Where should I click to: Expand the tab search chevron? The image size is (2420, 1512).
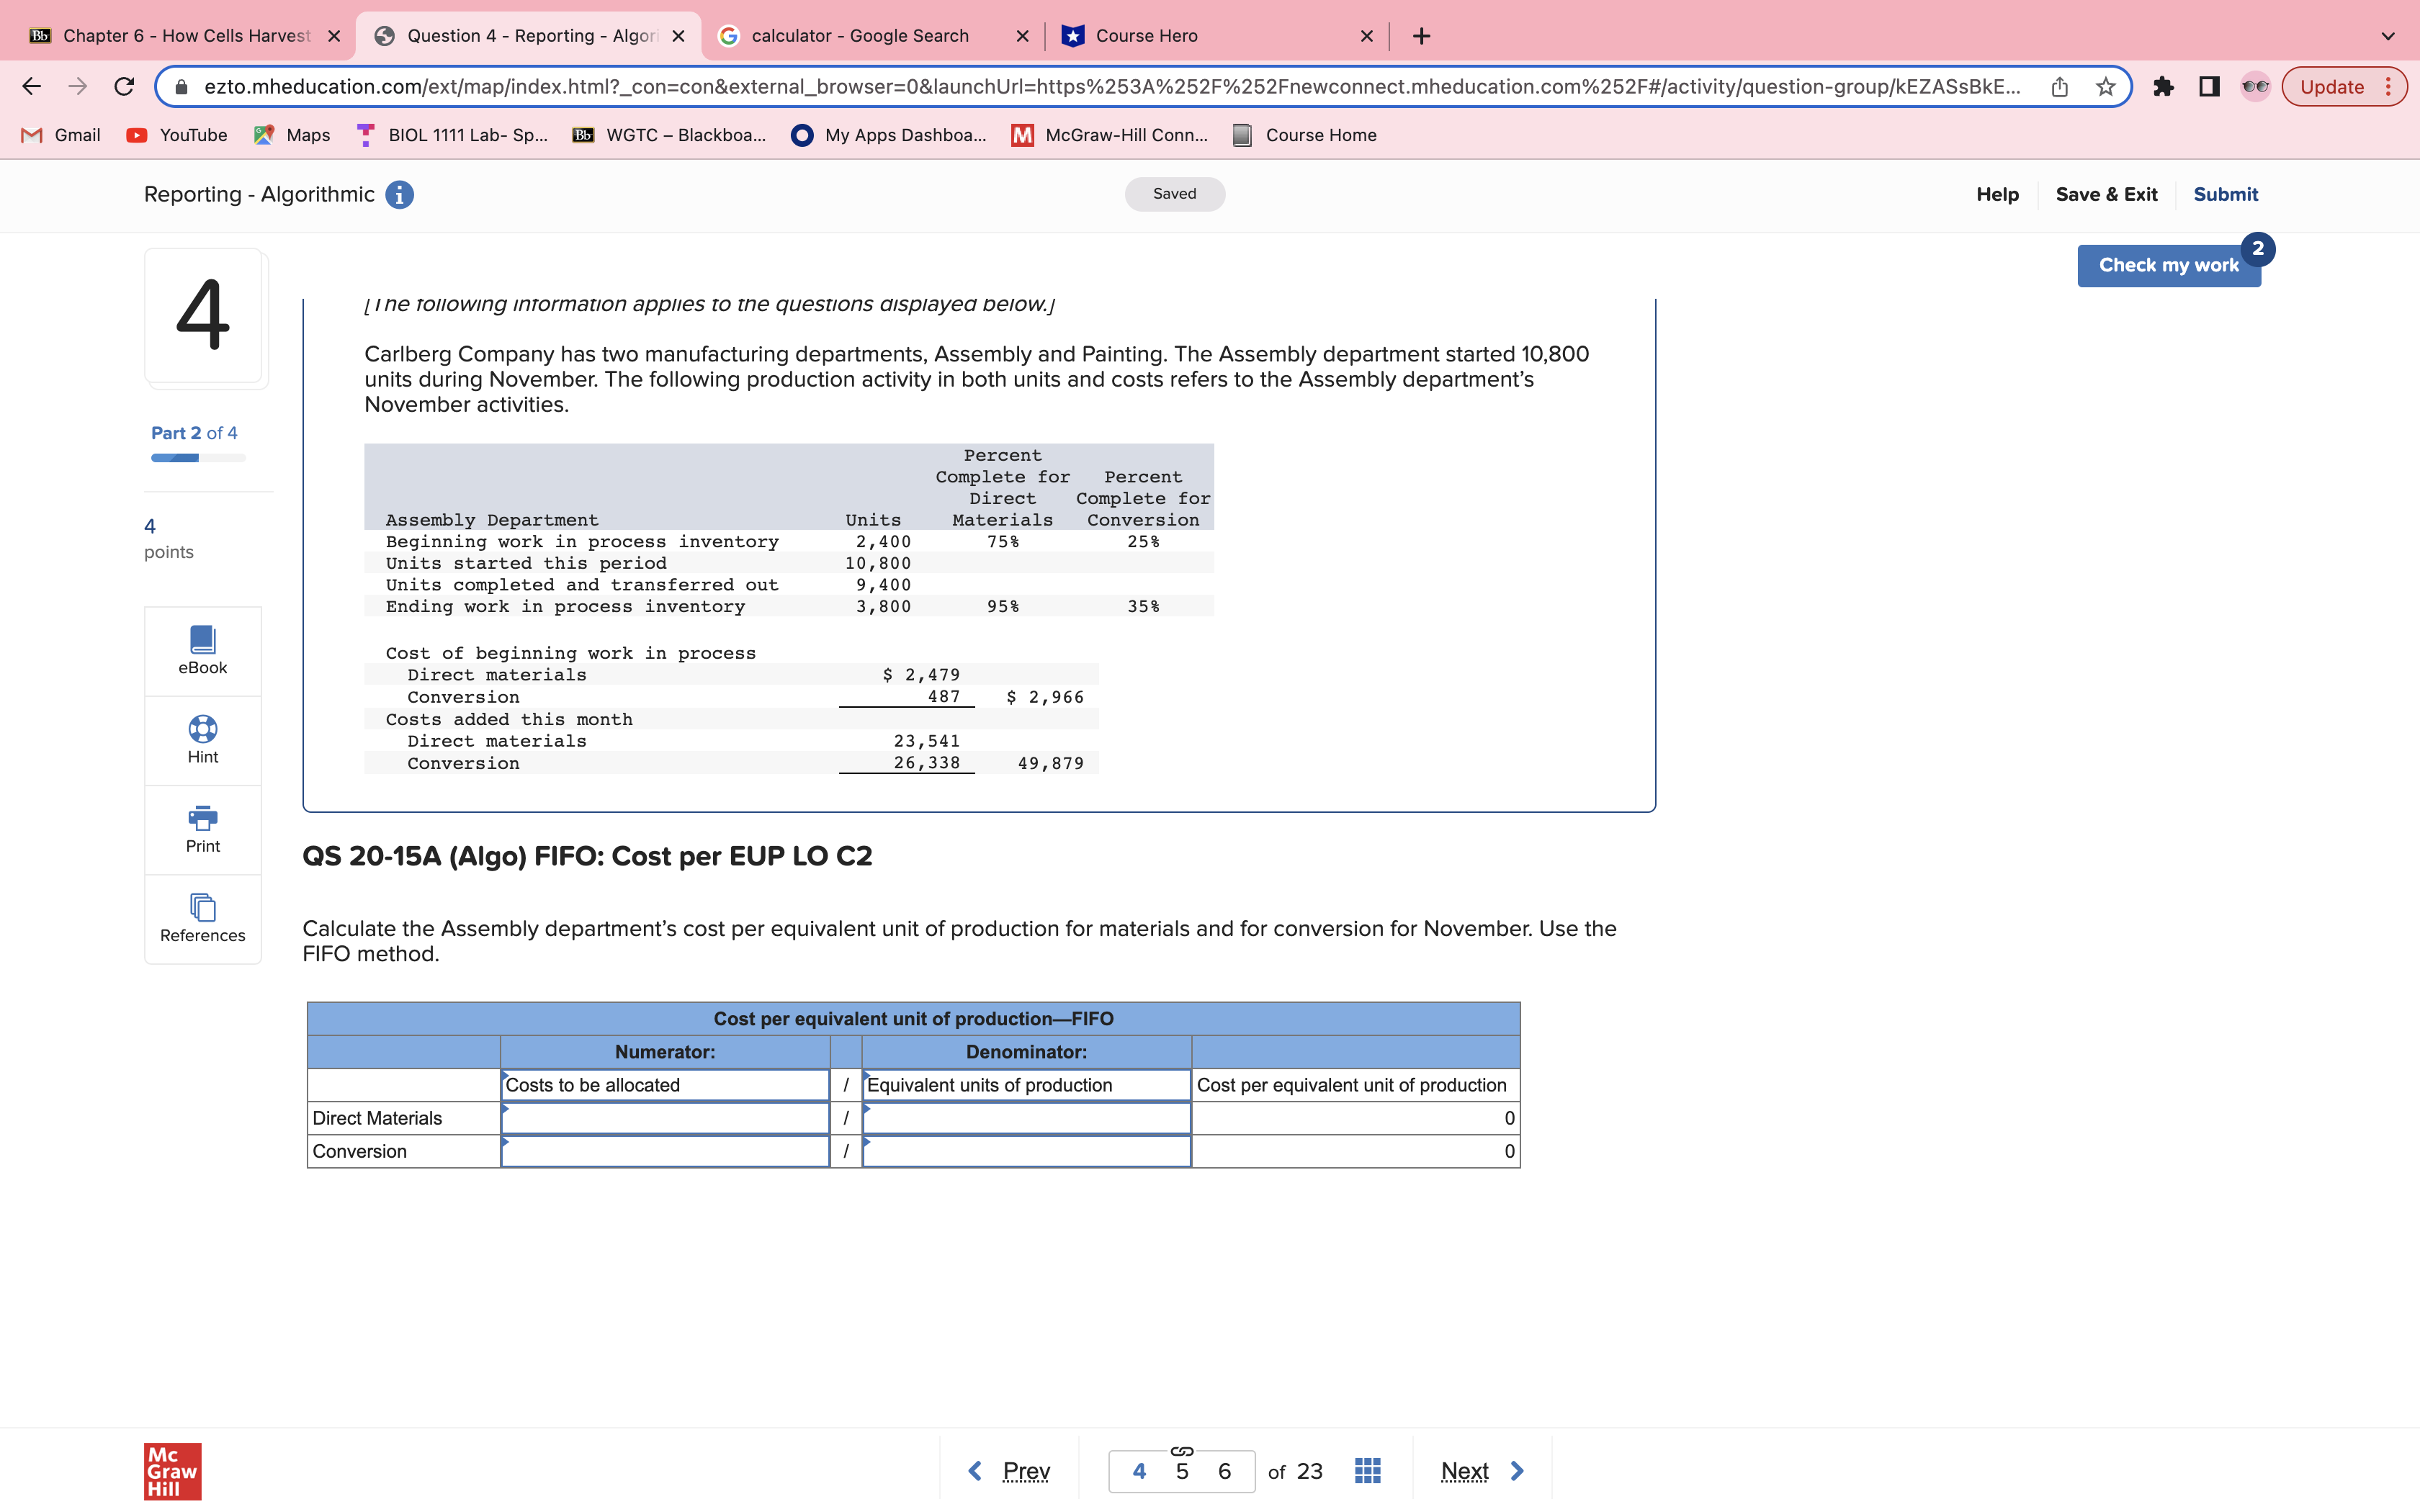[x=2388, y=36]
